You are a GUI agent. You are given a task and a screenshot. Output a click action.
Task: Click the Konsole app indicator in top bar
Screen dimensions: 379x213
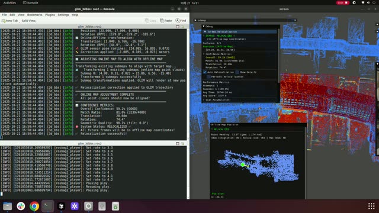[x=30, y=3]
